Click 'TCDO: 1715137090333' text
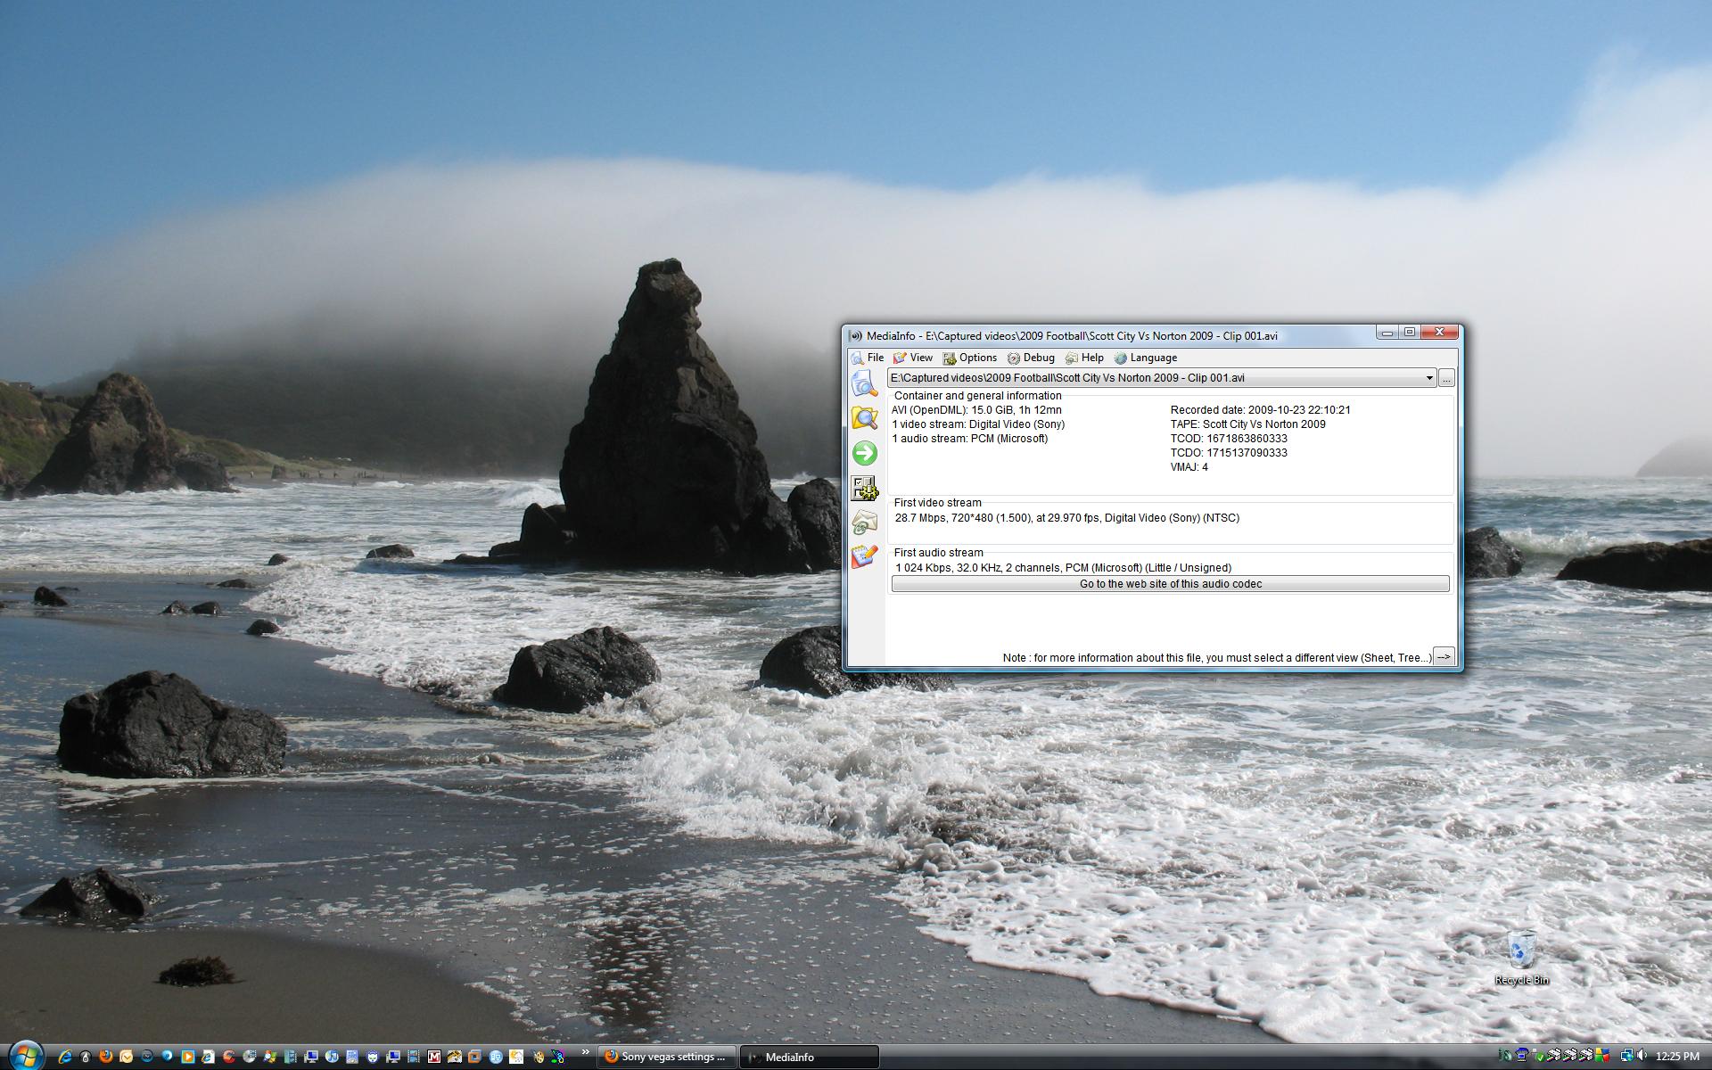 click(1229, 453)
